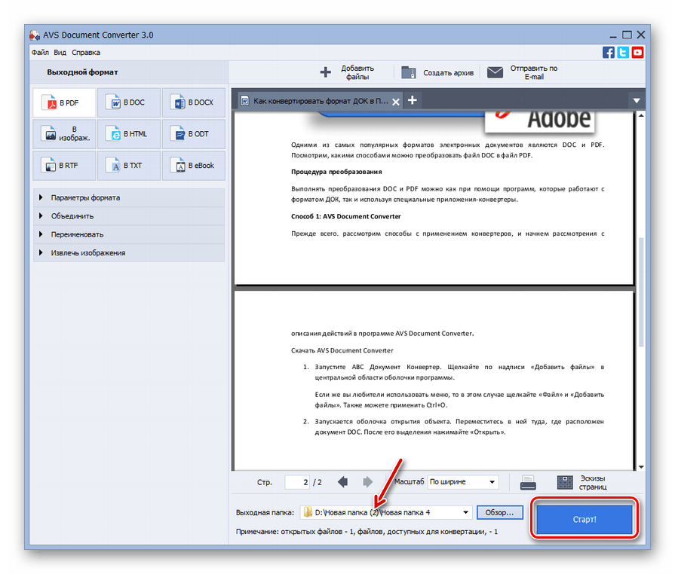The width and height of the screenshot is (675, 574).
Task: Open the tab list dropdown arrow
Action: [x=637, y=101]
